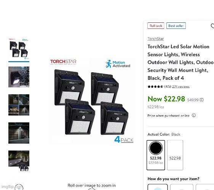Select the four-scene house collage thumbnail

pos(19,105)
